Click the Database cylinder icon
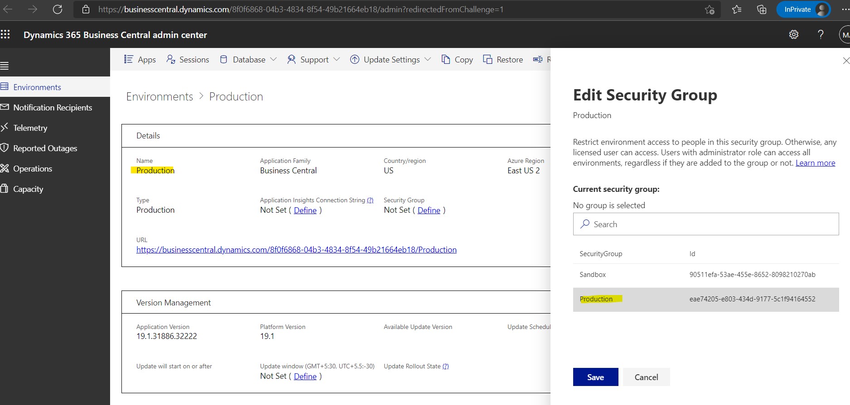 coord(223,59)
